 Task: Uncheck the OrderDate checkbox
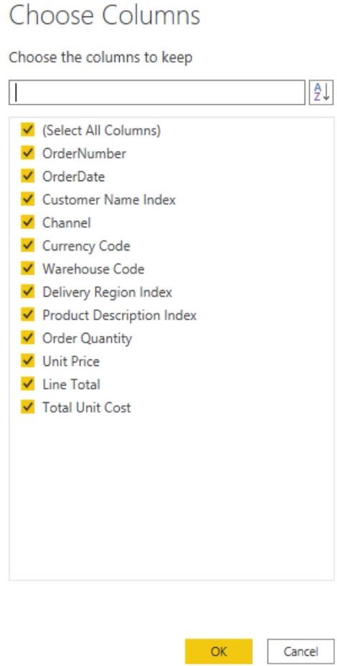28,176
